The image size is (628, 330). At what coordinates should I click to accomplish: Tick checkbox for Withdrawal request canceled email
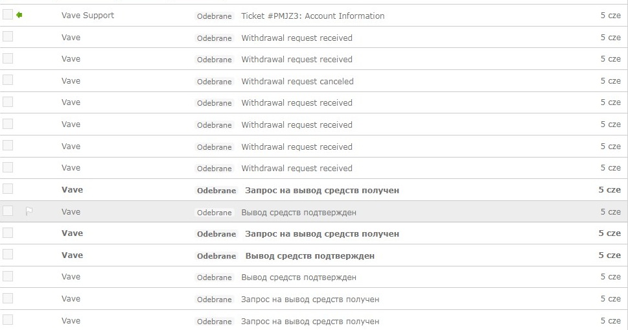(x=8, y=80)
